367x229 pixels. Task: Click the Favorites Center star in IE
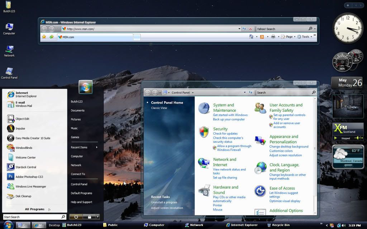[44, 37]
